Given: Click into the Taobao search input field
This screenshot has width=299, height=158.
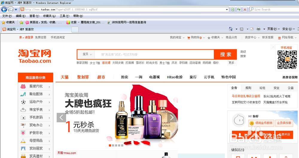Looking at the screenshot, I should click(x=154, y=54).
